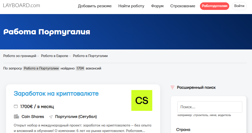
Task: Open the LAYBOARD.com home logo
Action: pos(21,5)
